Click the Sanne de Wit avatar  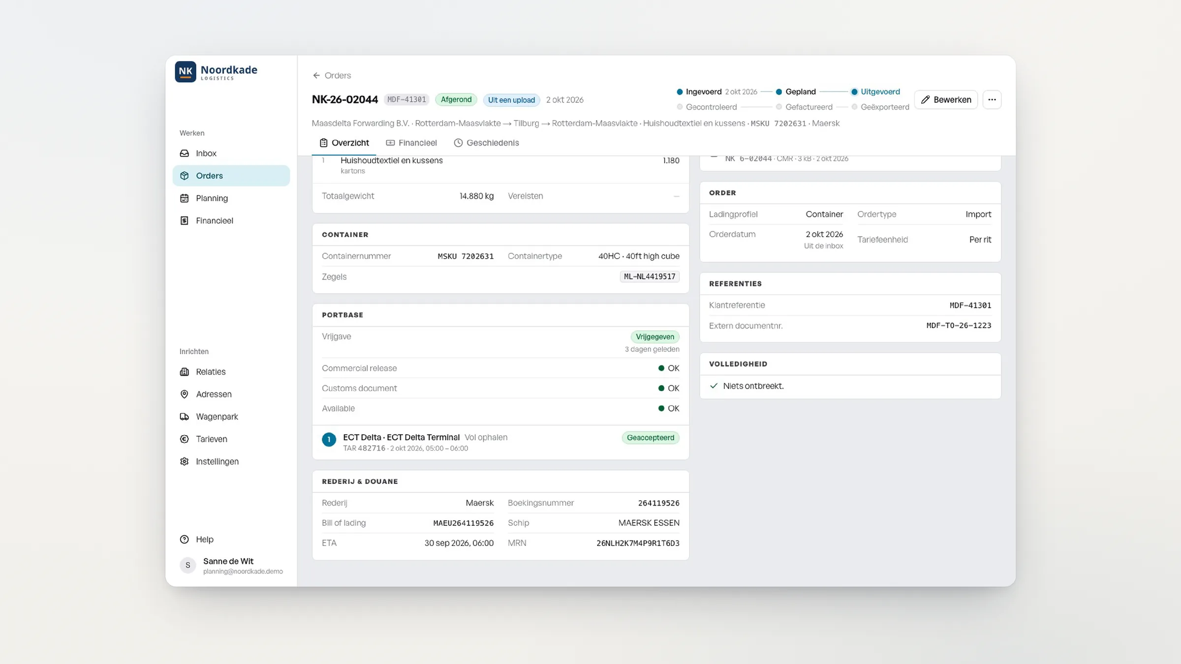tap(187, 566)
